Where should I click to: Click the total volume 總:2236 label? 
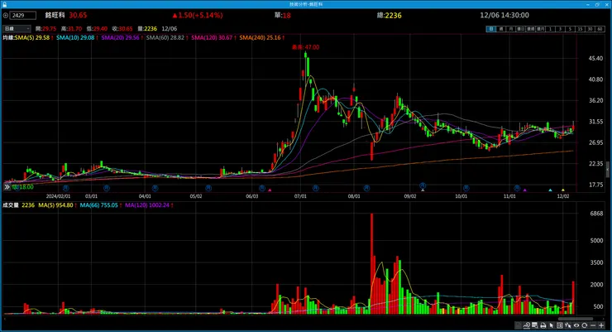390,15
